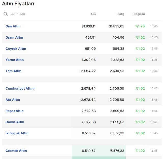Click the search magnifier icon

click(6, 14)
